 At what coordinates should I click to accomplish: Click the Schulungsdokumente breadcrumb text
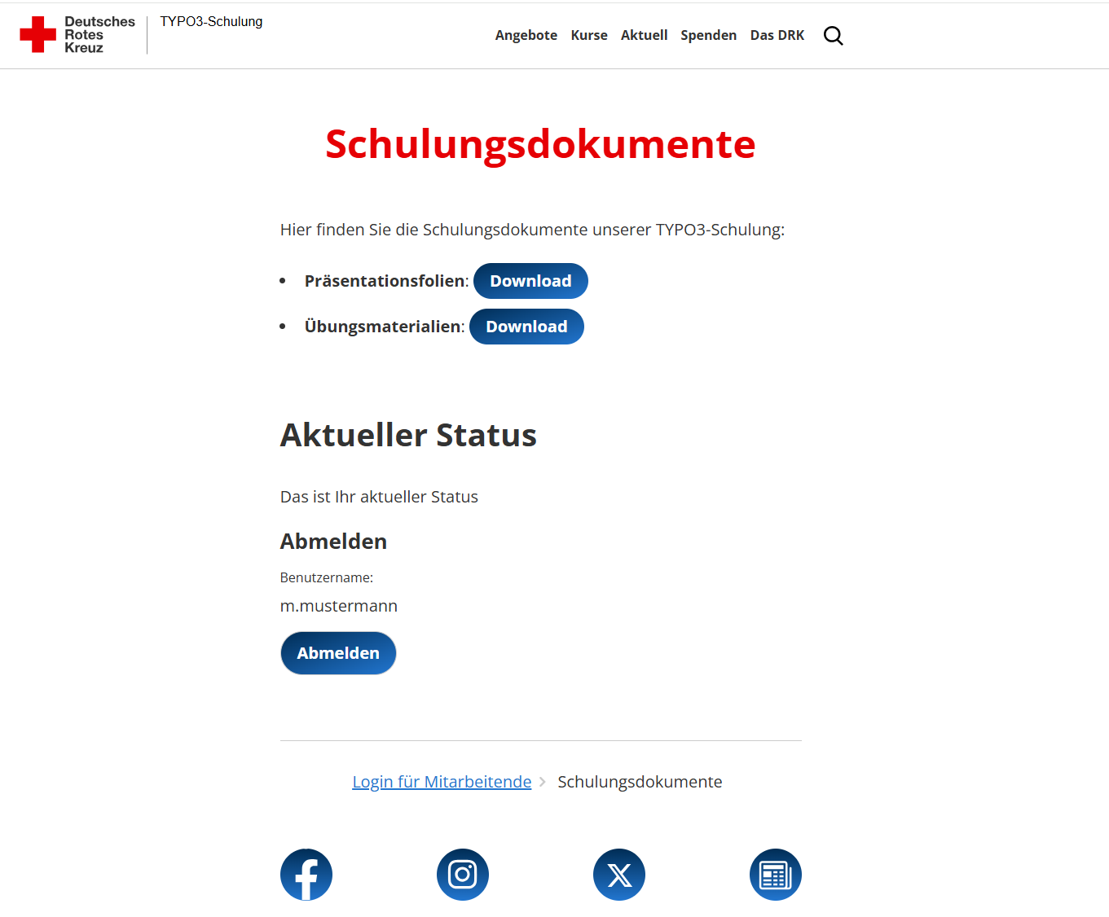pyautogui.click(x=640, y=782)
